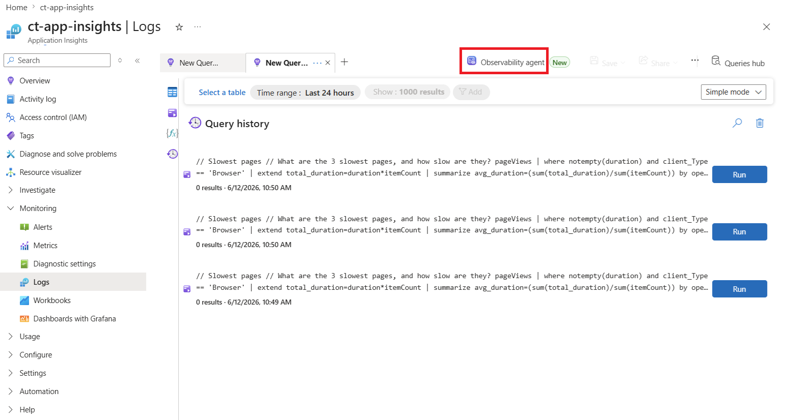Screen dimensions: 785x420
Task: Click the Save button
Action: (607, 62)
